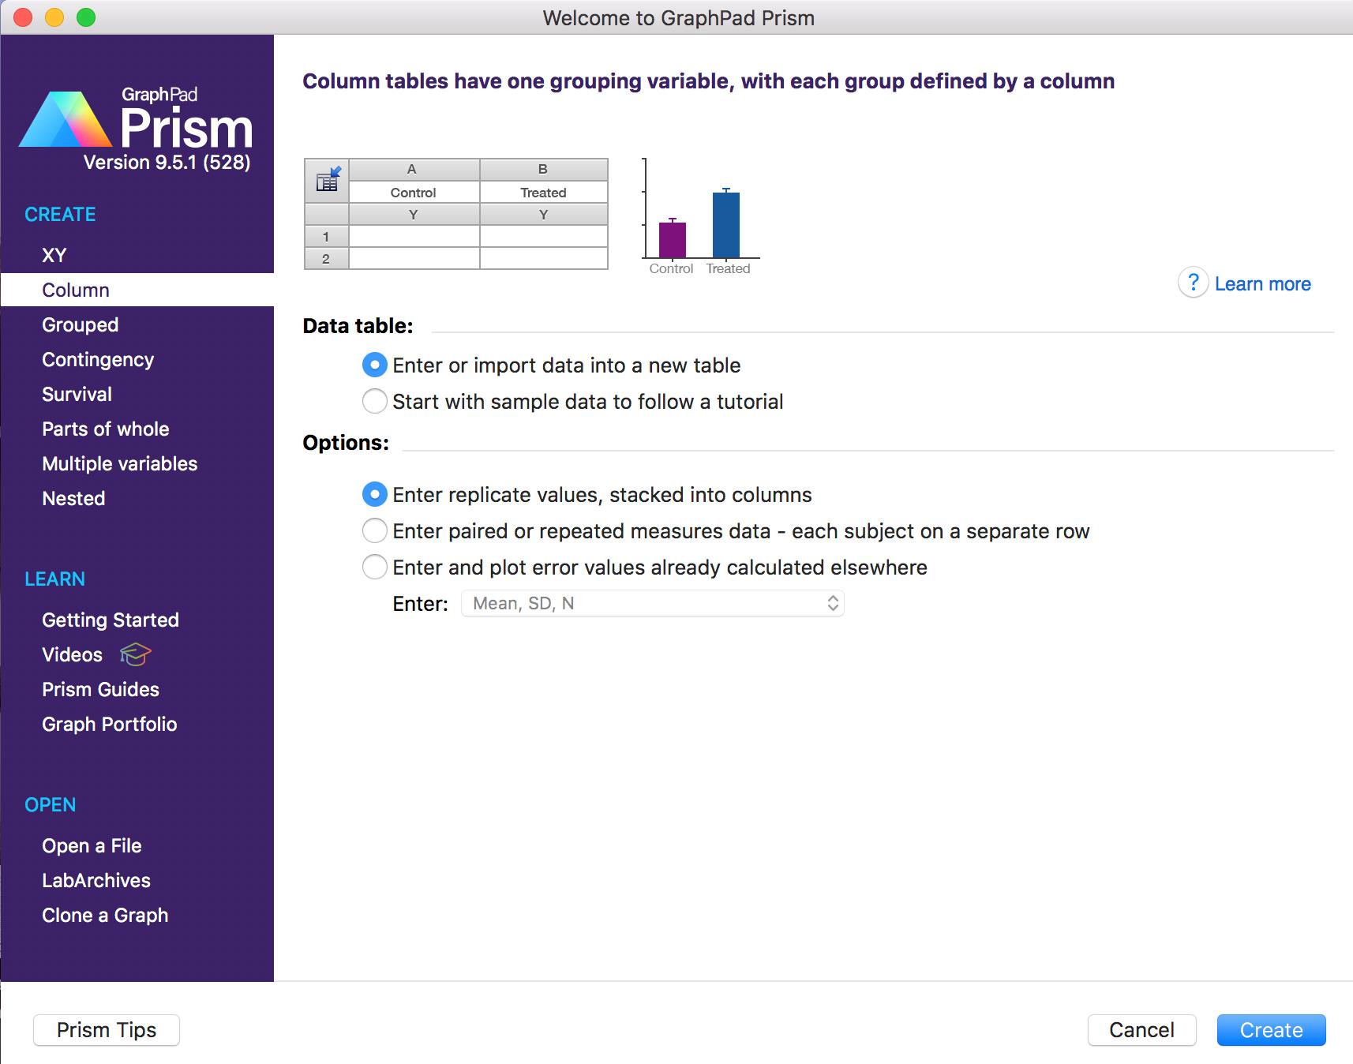
Task: Click the Create button
Action: 1271,1030
